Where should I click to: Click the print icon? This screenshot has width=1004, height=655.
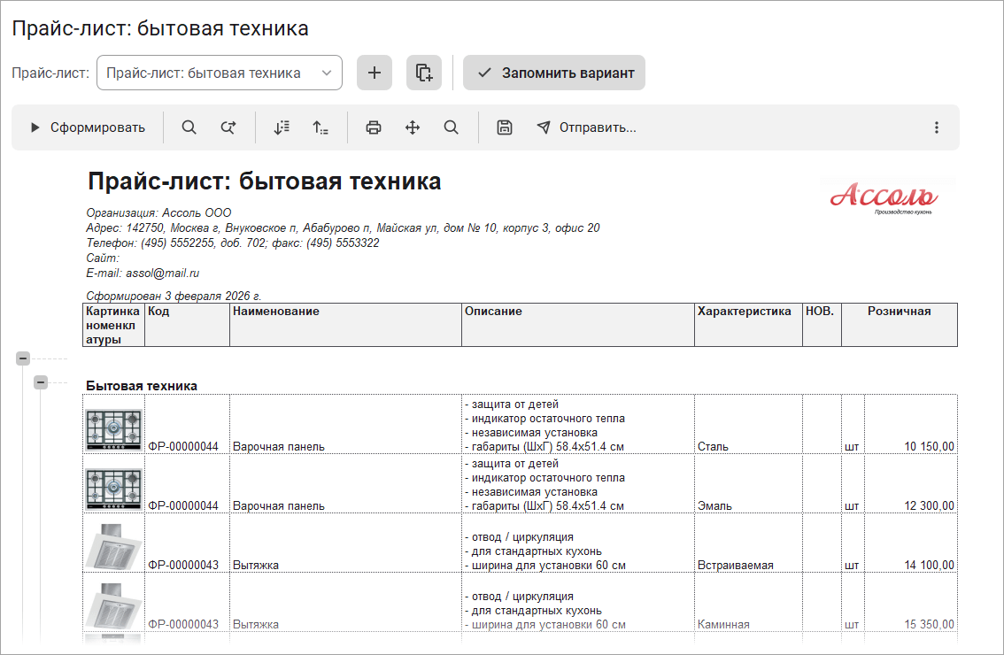tap(374, 127)
